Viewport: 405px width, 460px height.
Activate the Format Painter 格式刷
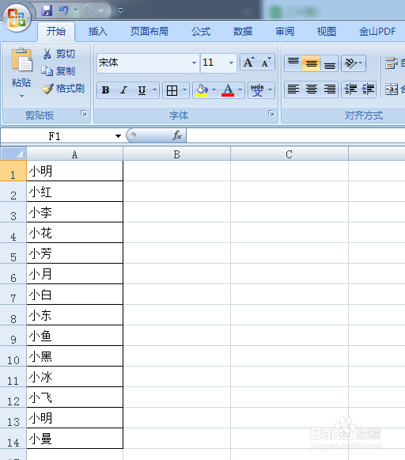62,89
